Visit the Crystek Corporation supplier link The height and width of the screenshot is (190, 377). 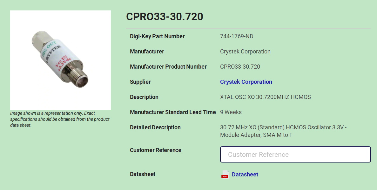click(246, 82)
